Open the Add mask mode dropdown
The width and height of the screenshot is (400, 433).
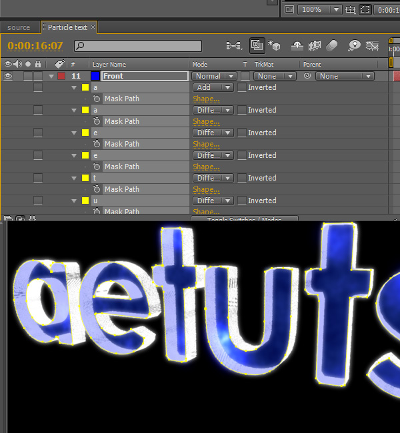(213, 87)
